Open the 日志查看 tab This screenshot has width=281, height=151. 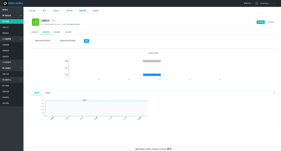[x=68, y=32]
